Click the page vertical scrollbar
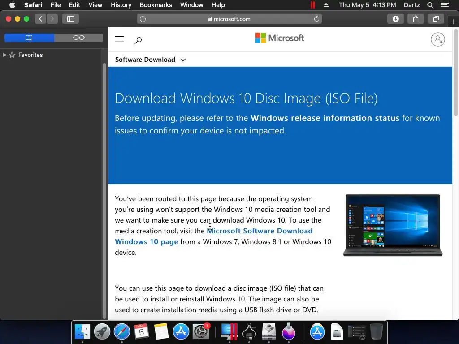Image resolution: width=459 pixels, height=344 pixels. pyautogui.click(x=456, y=73)
